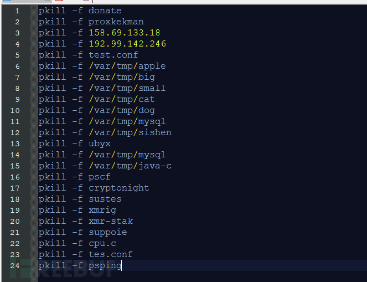367x282 pixels.
Task: Click the xmr-stak text
Action: click(x=110, y=221)
